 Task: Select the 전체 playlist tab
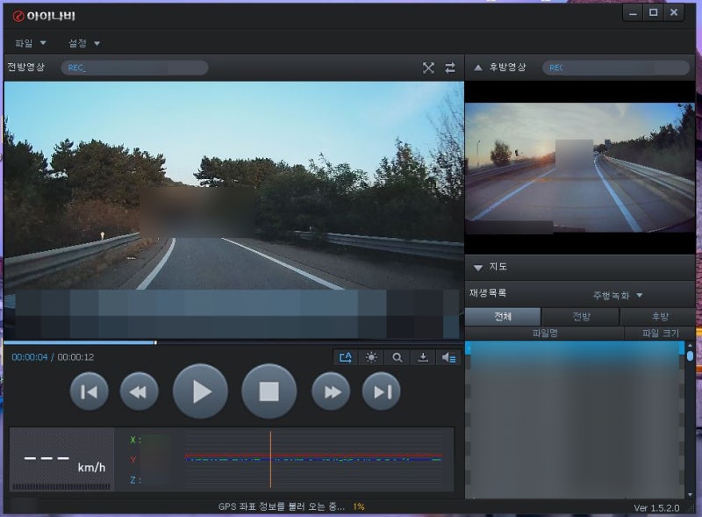coord(503,317)
